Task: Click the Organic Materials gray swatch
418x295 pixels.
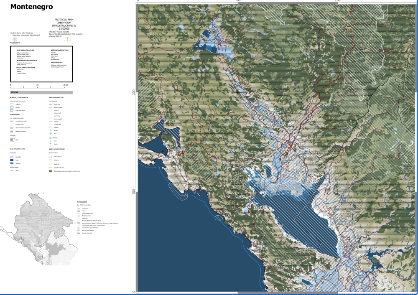Action: (x=12, y=132)
